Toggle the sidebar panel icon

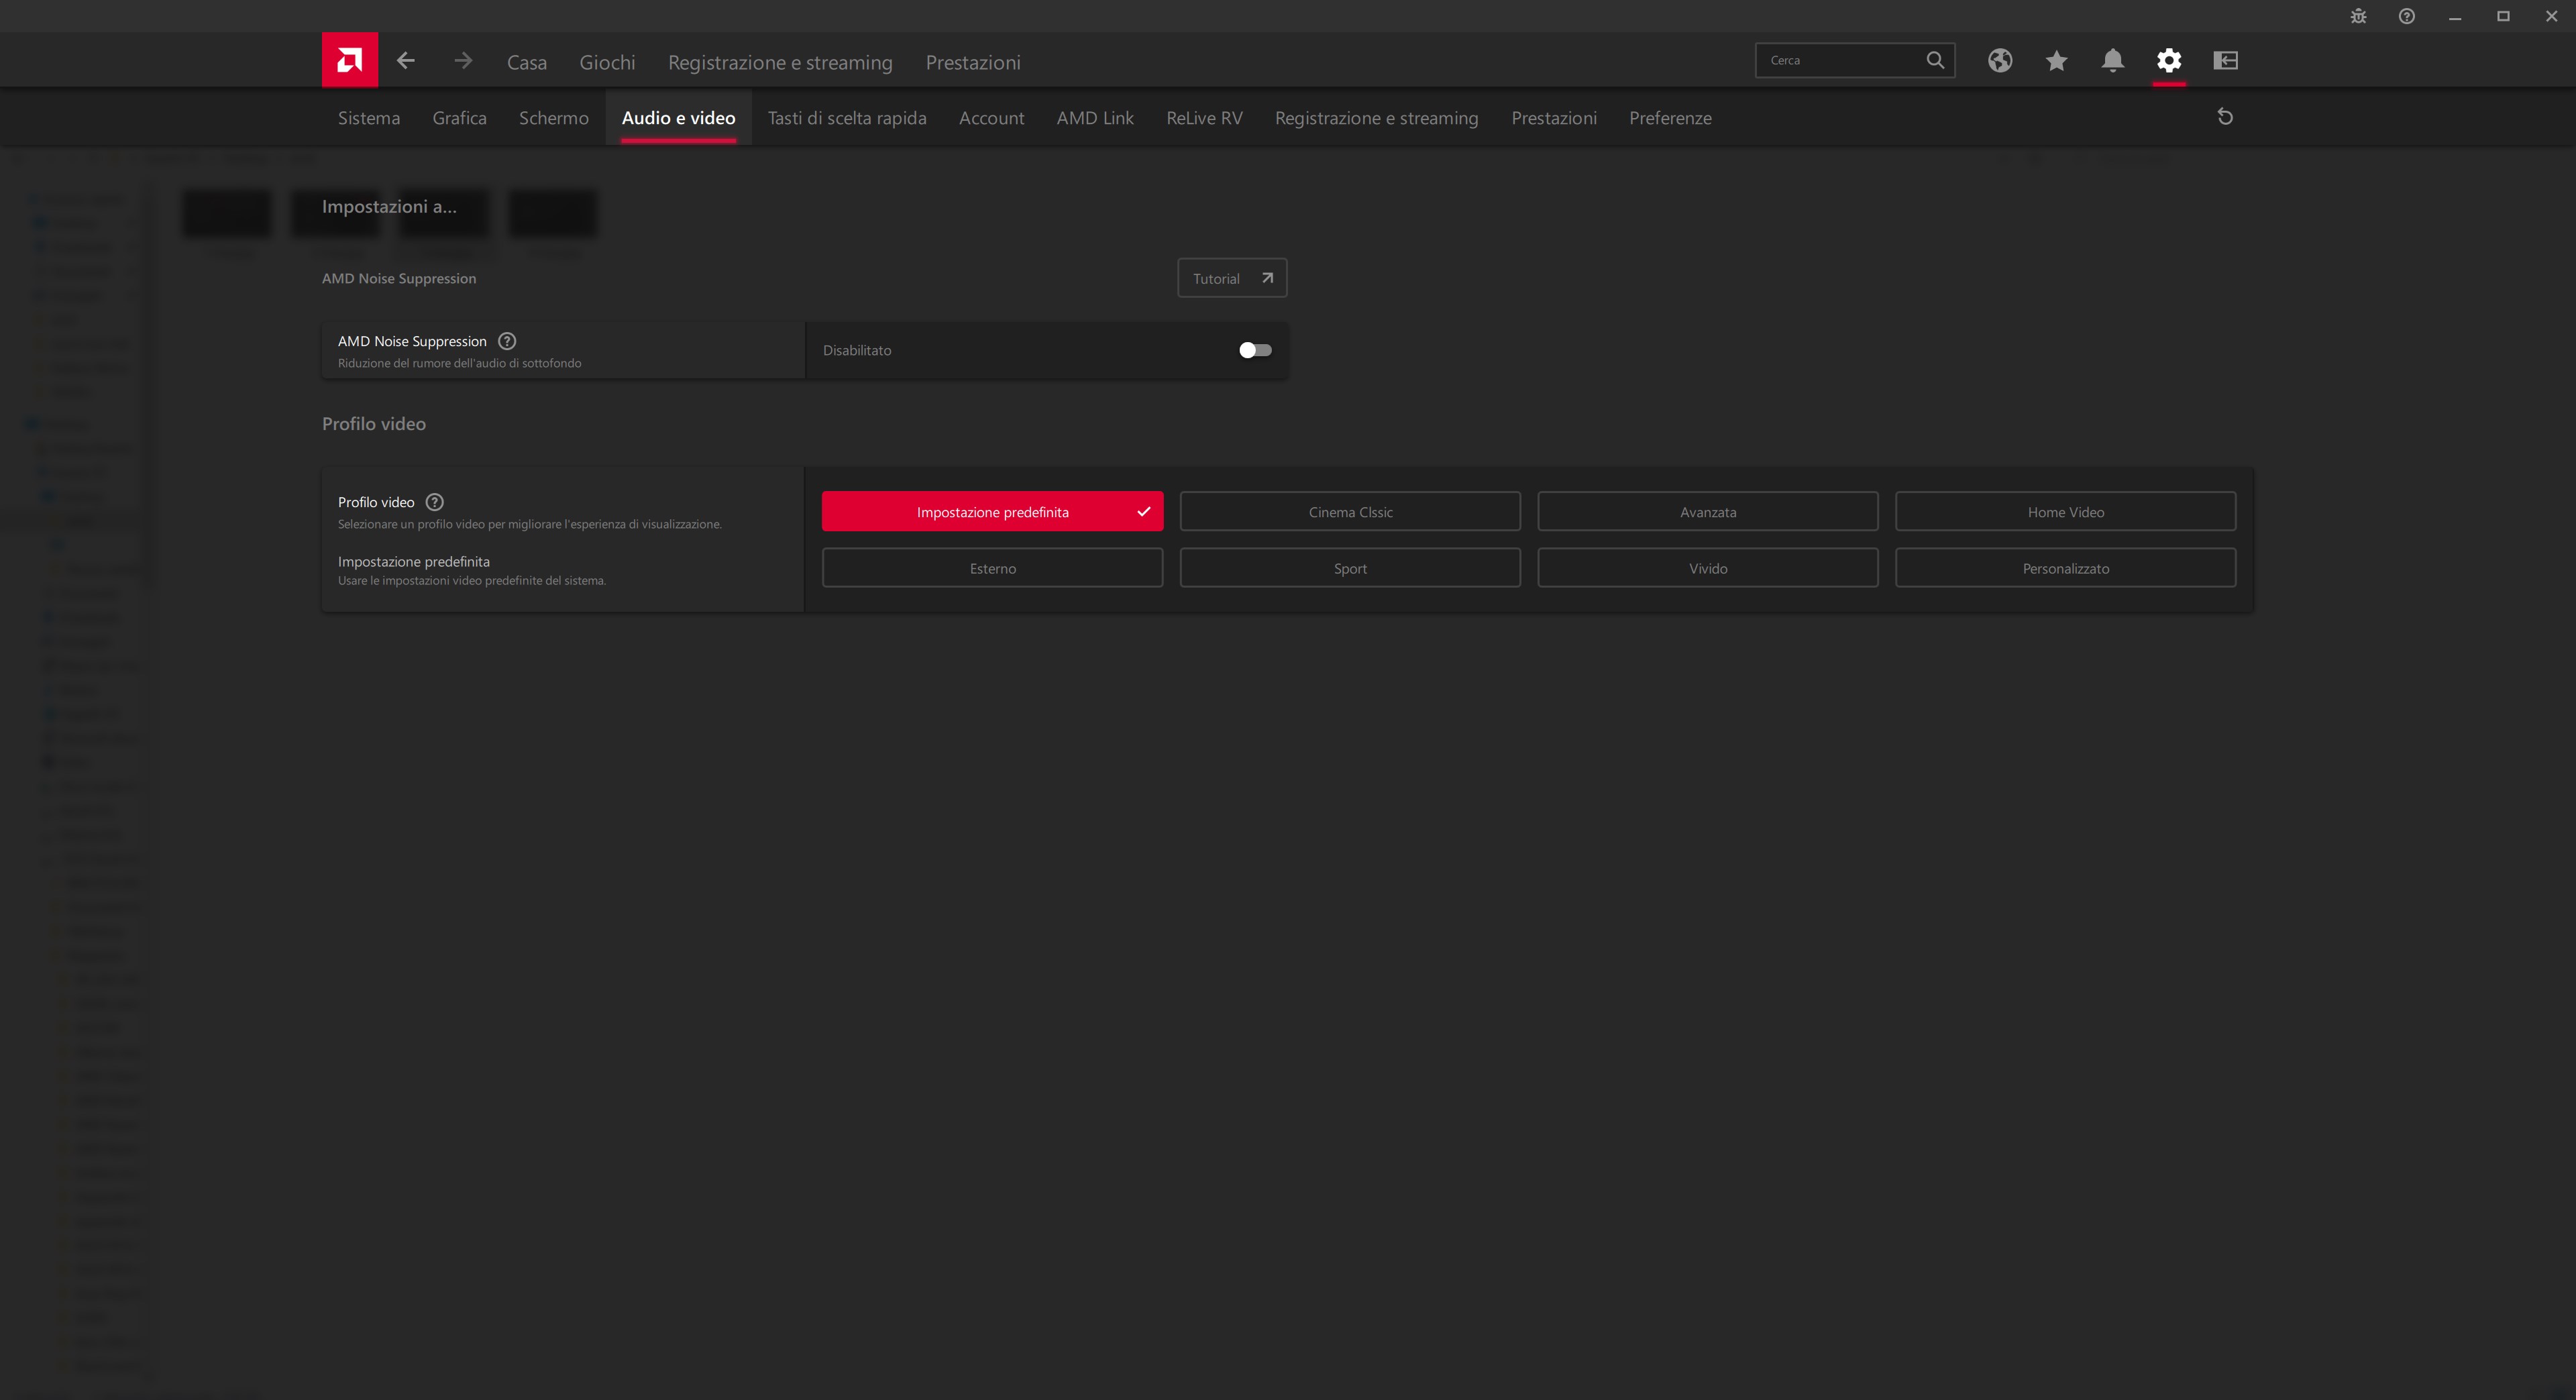[x=2225, y=61]
